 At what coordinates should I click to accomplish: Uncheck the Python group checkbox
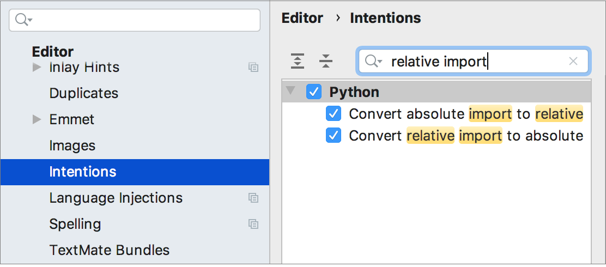click(x=314, y=92)
